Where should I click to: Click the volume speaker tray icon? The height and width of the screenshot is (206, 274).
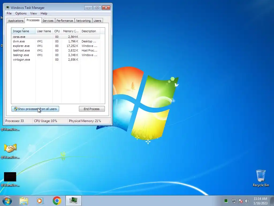pos(247,201)
